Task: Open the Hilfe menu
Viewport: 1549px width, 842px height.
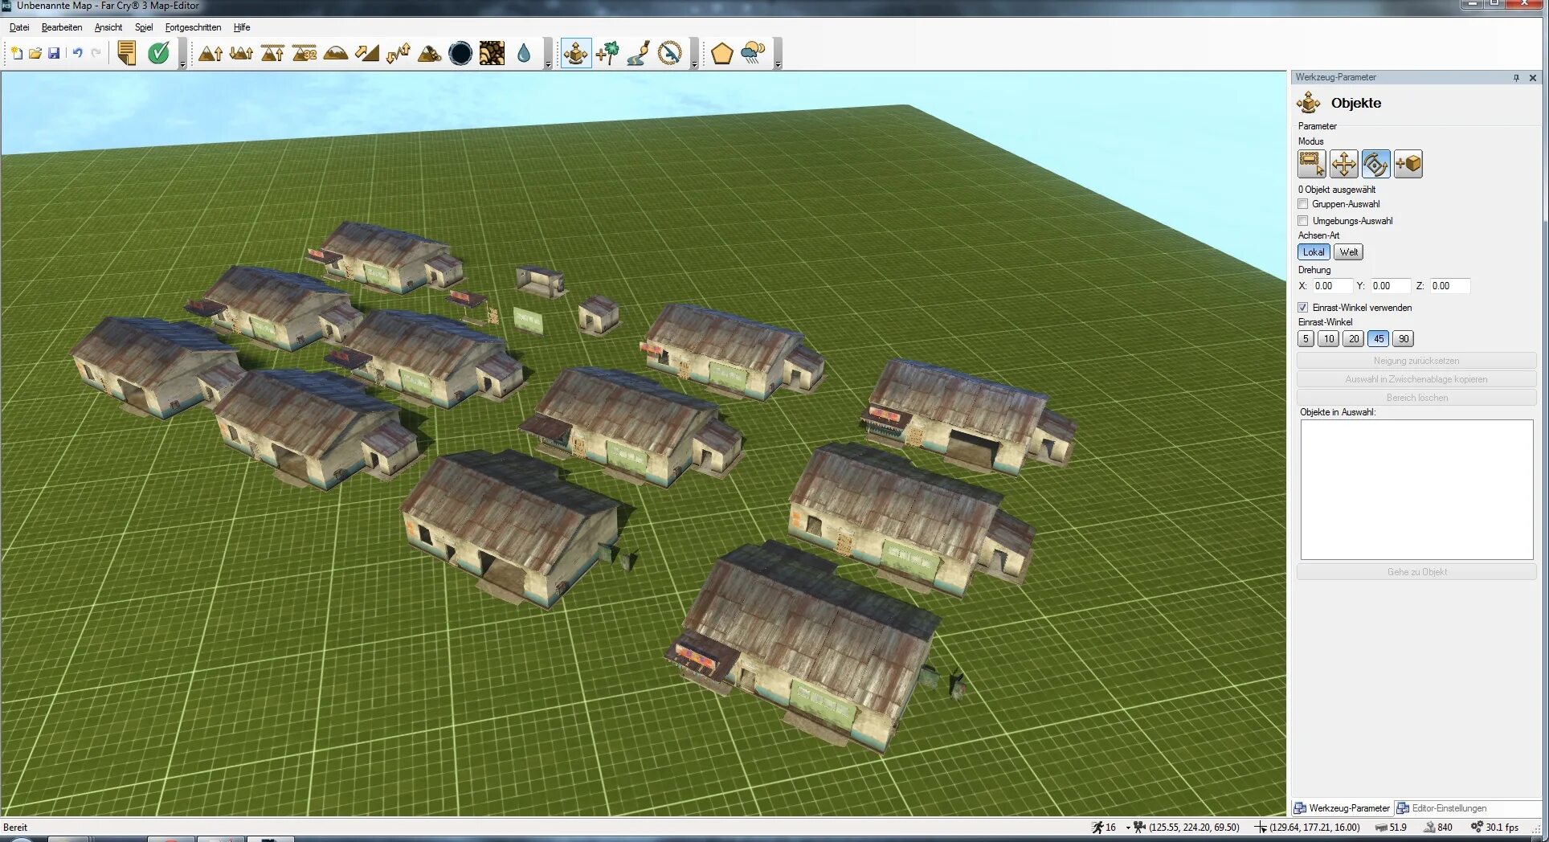Action: pyautogui.click(x=242, y=27)
